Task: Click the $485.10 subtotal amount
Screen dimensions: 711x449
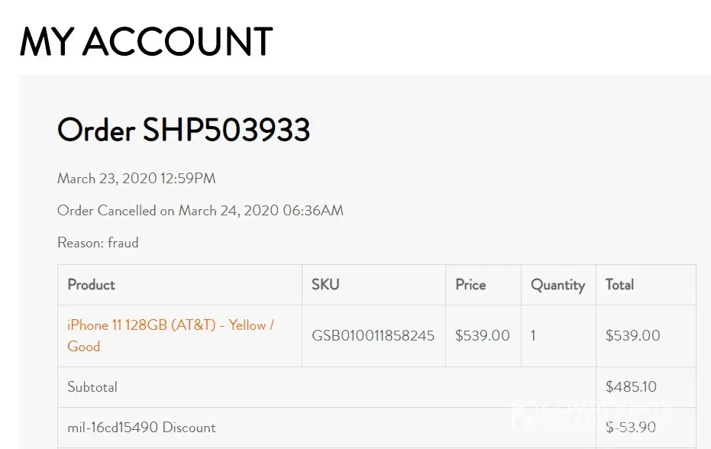Action: [631, 387]
